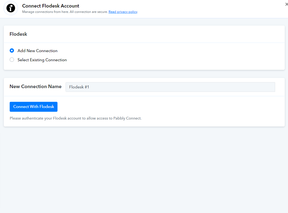Click the Flodesk section title
This screenshot has height=213, width=288.
pos(18,34)
